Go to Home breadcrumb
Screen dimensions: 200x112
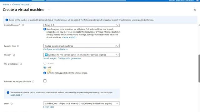(x=6, y=4)
